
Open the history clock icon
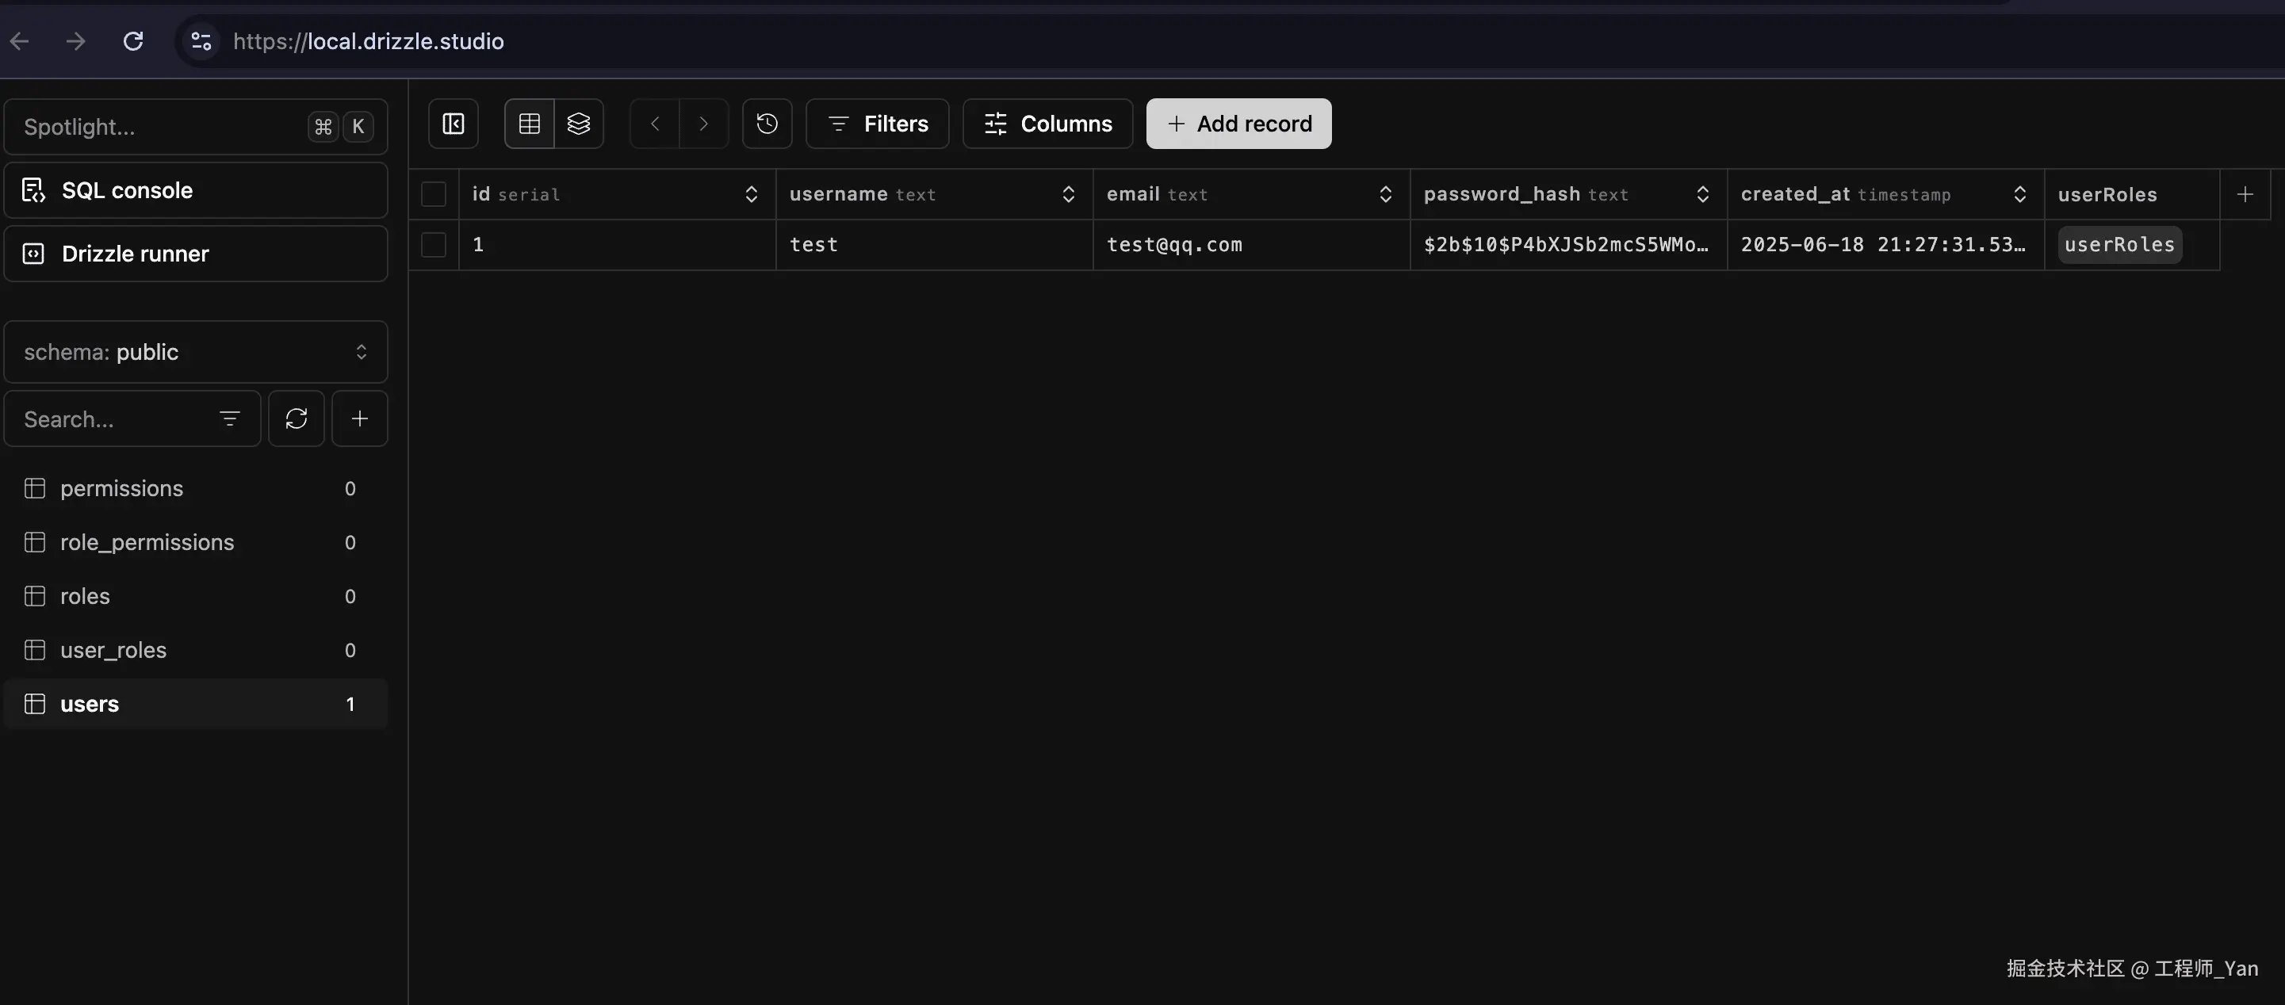pos(767,124)
